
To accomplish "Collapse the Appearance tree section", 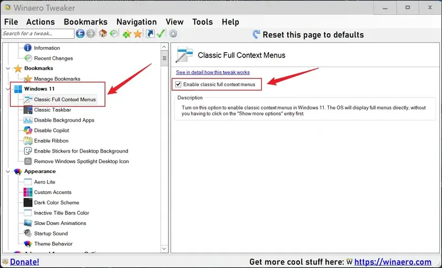I will [8, 172].
